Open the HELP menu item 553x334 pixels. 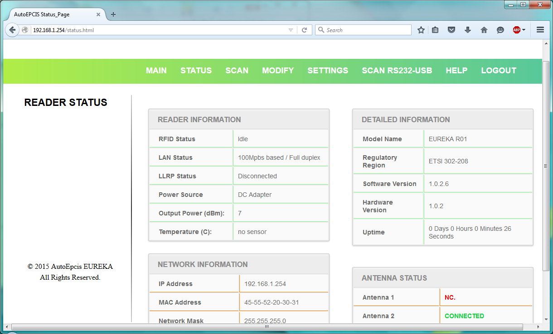pos(456,71)
